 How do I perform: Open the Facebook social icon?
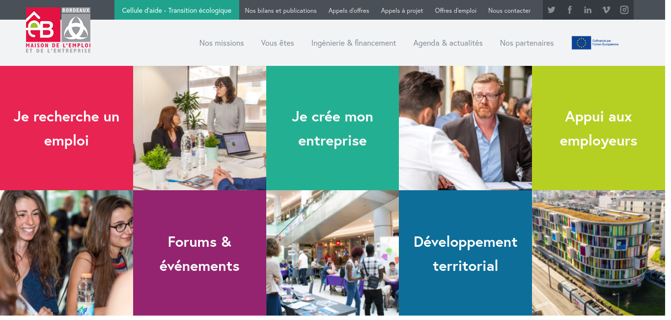point(570,10)
